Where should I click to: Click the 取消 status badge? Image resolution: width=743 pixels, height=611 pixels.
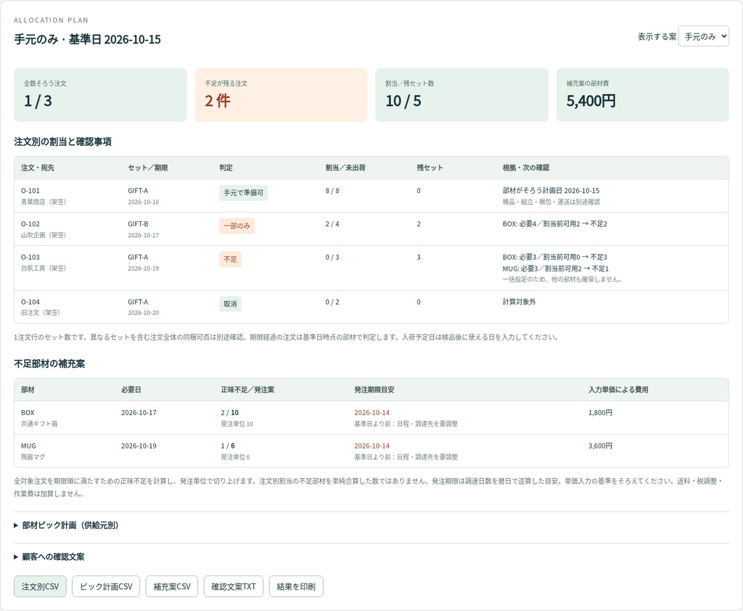coord(230,304)
